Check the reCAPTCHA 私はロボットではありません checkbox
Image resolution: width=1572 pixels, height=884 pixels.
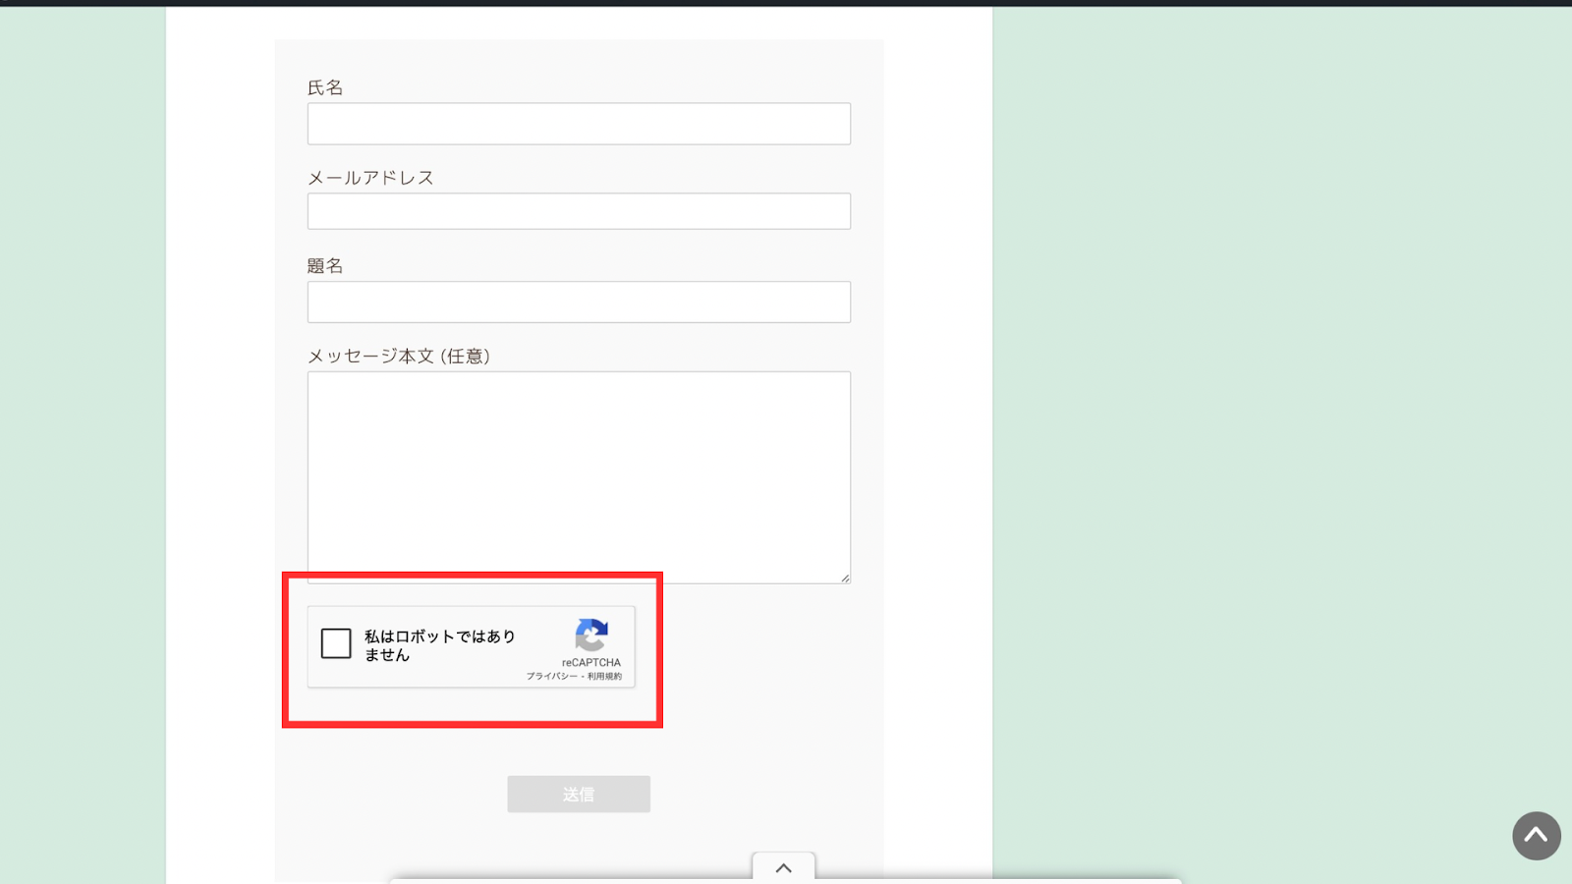coord(336,643)
